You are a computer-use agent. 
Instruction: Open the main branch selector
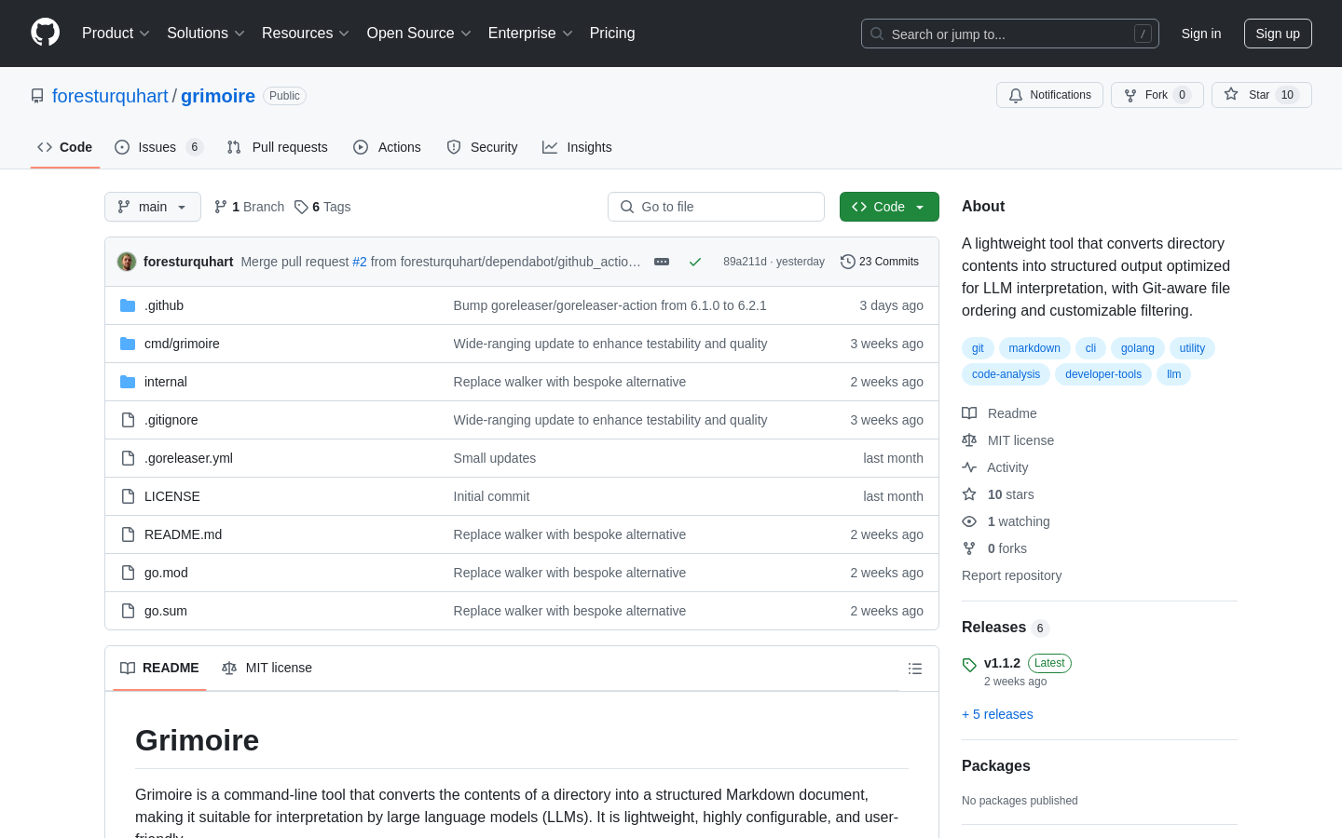pos(153,207)
